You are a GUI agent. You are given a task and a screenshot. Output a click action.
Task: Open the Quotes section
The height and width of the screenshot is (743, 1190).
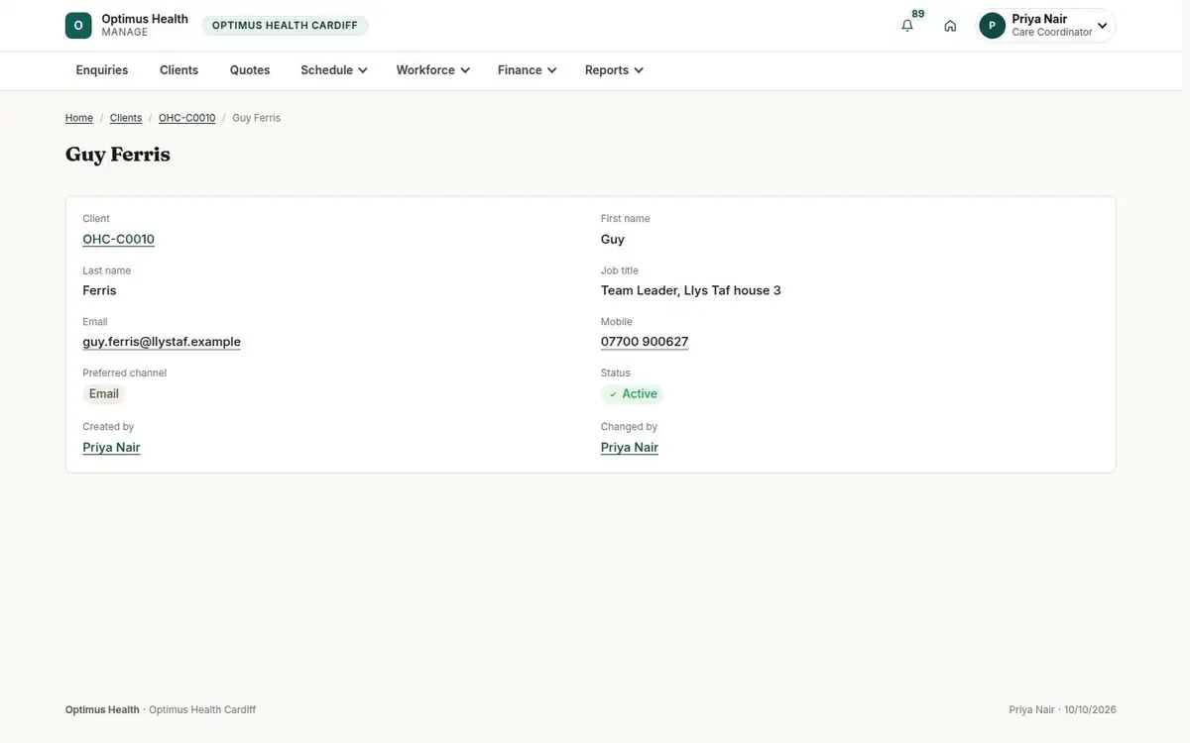[250, 70]
